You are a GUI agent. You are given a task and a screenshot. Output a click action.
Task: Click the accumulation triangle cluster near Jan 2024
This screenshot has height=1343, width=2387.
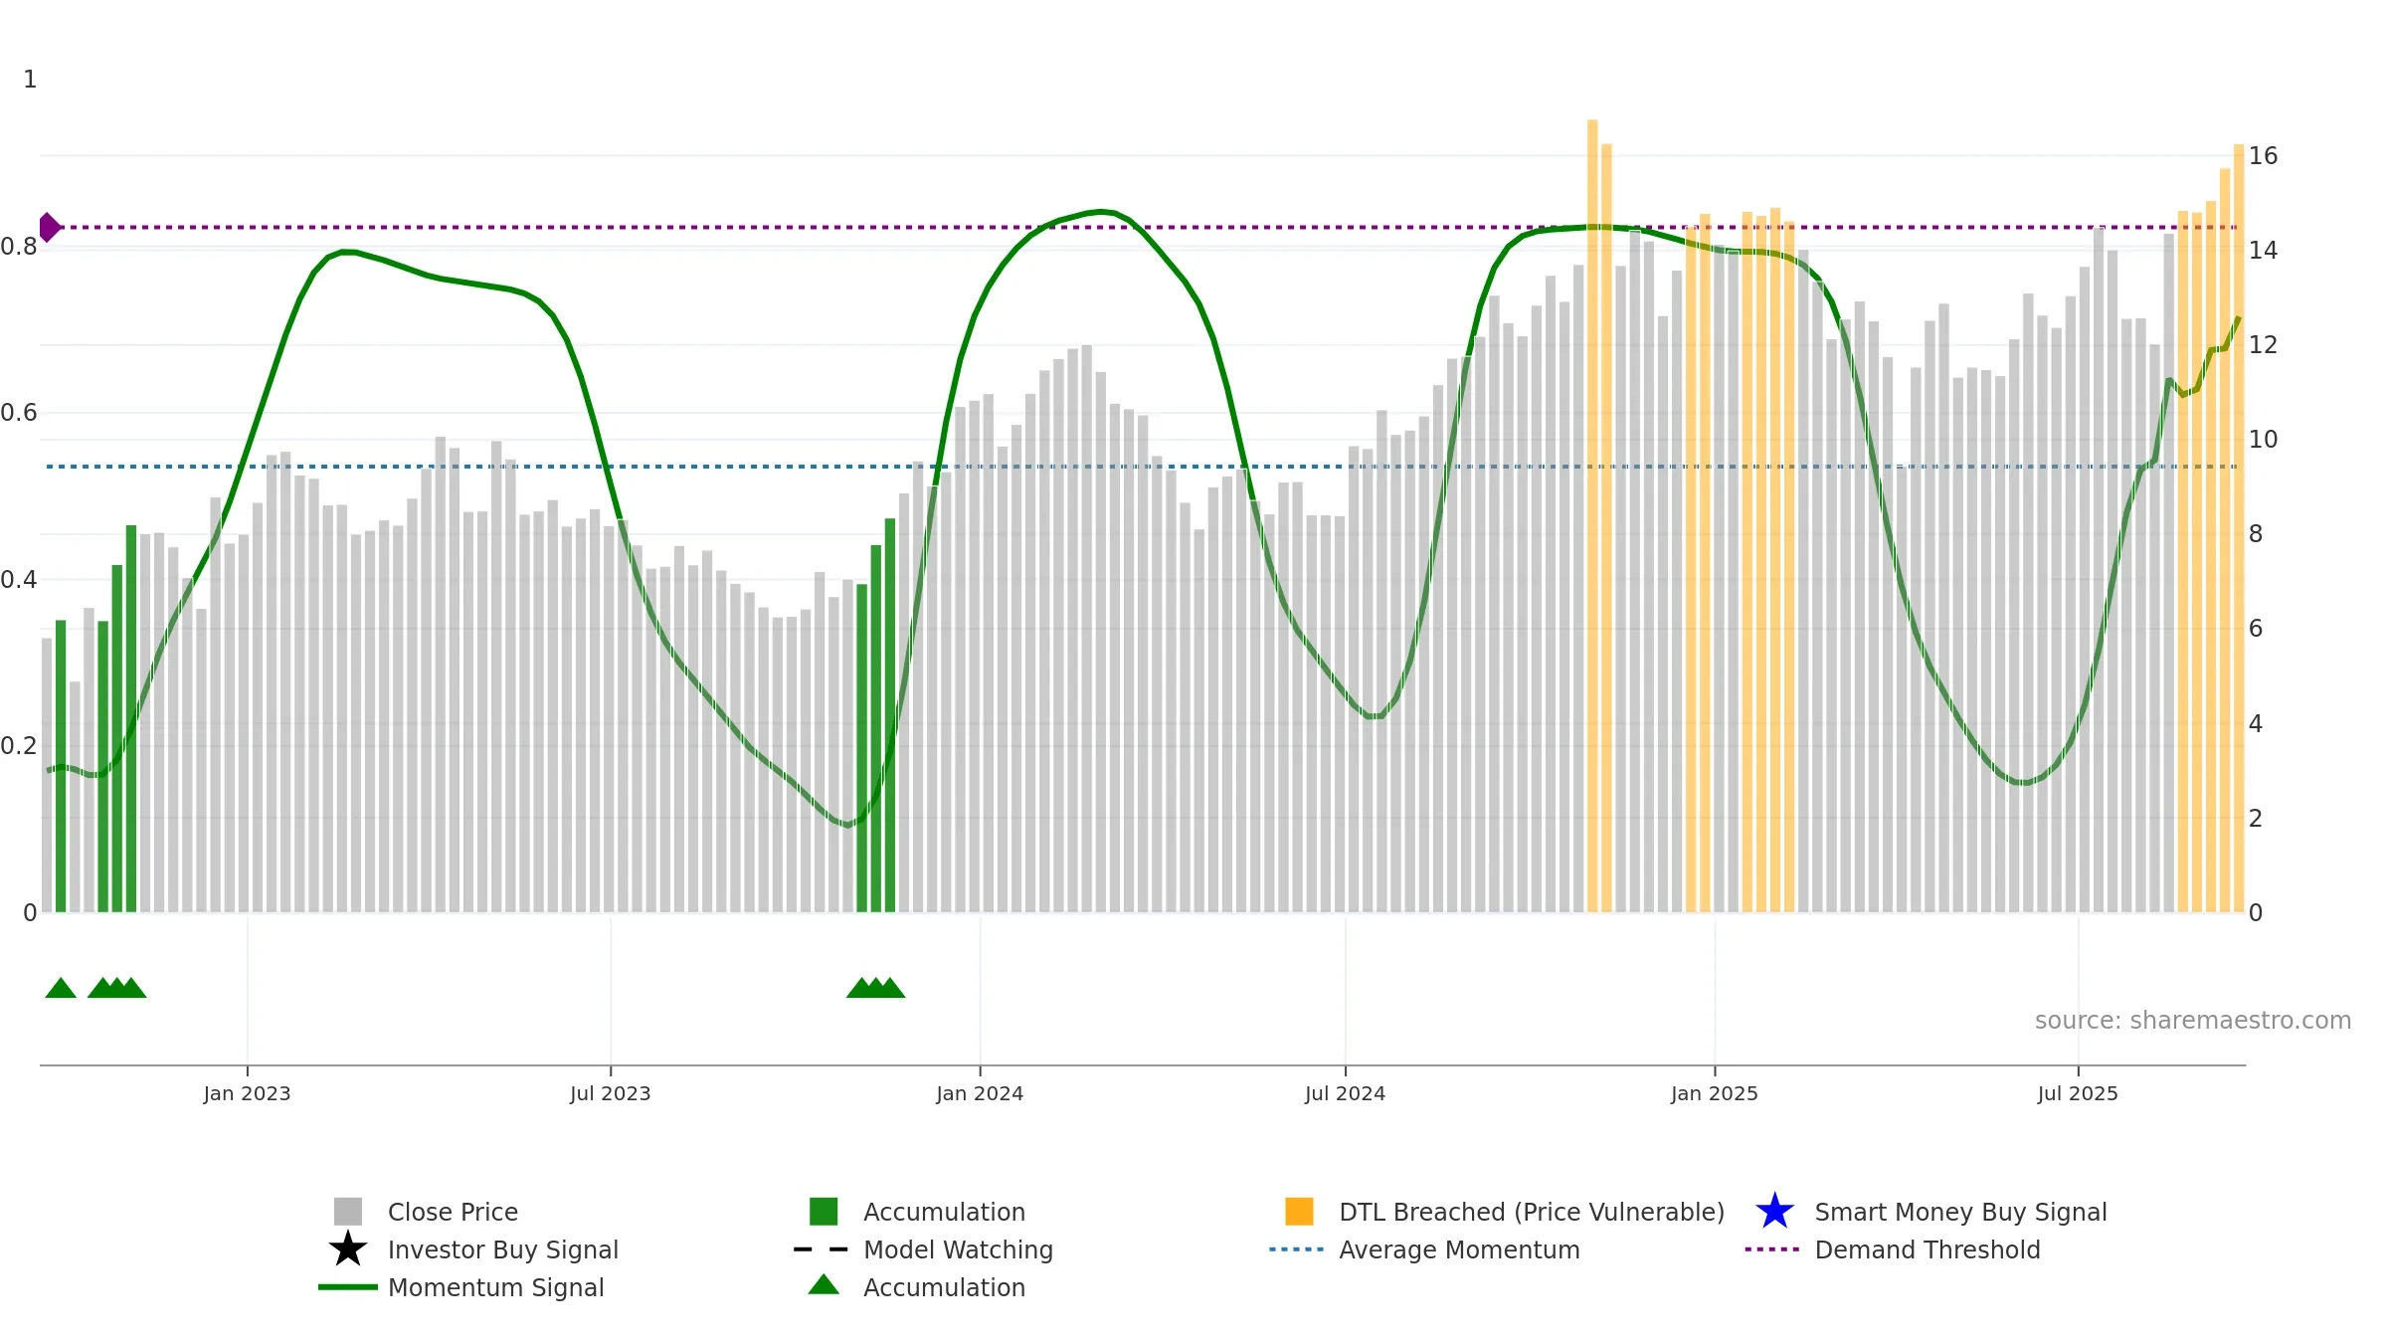point(875,987)
